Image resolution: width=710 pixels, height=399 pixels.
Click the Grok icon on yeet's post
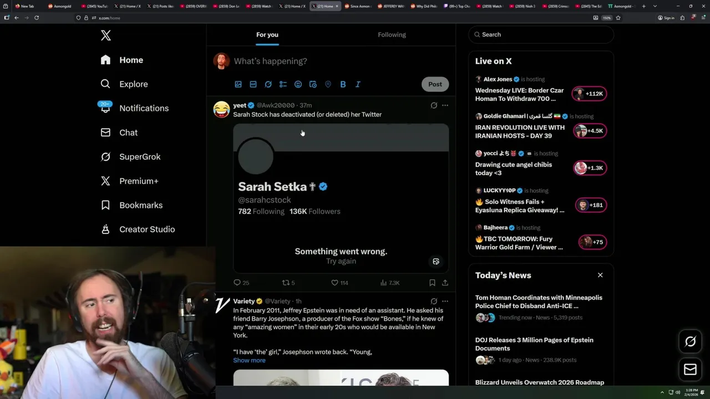[x=434, y=105]
